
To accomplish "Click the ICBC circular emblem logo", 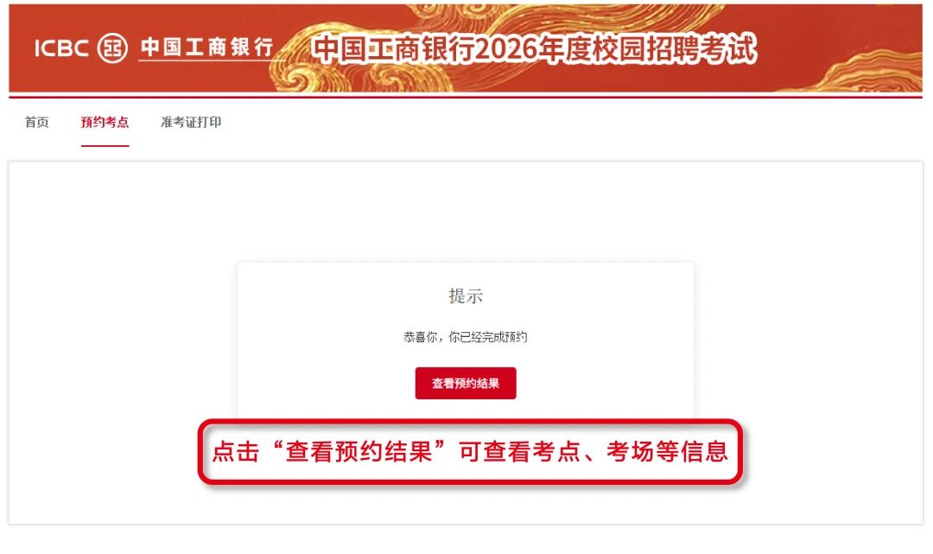I will [x=112, y=48].
